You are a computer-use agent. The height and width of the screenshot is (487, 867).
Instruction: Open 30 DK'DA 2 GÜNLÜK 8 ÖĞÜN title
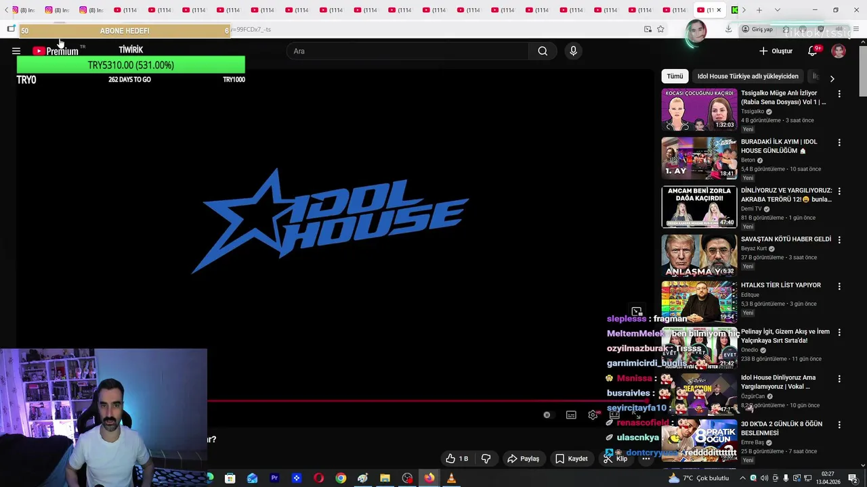coord(781,428)
